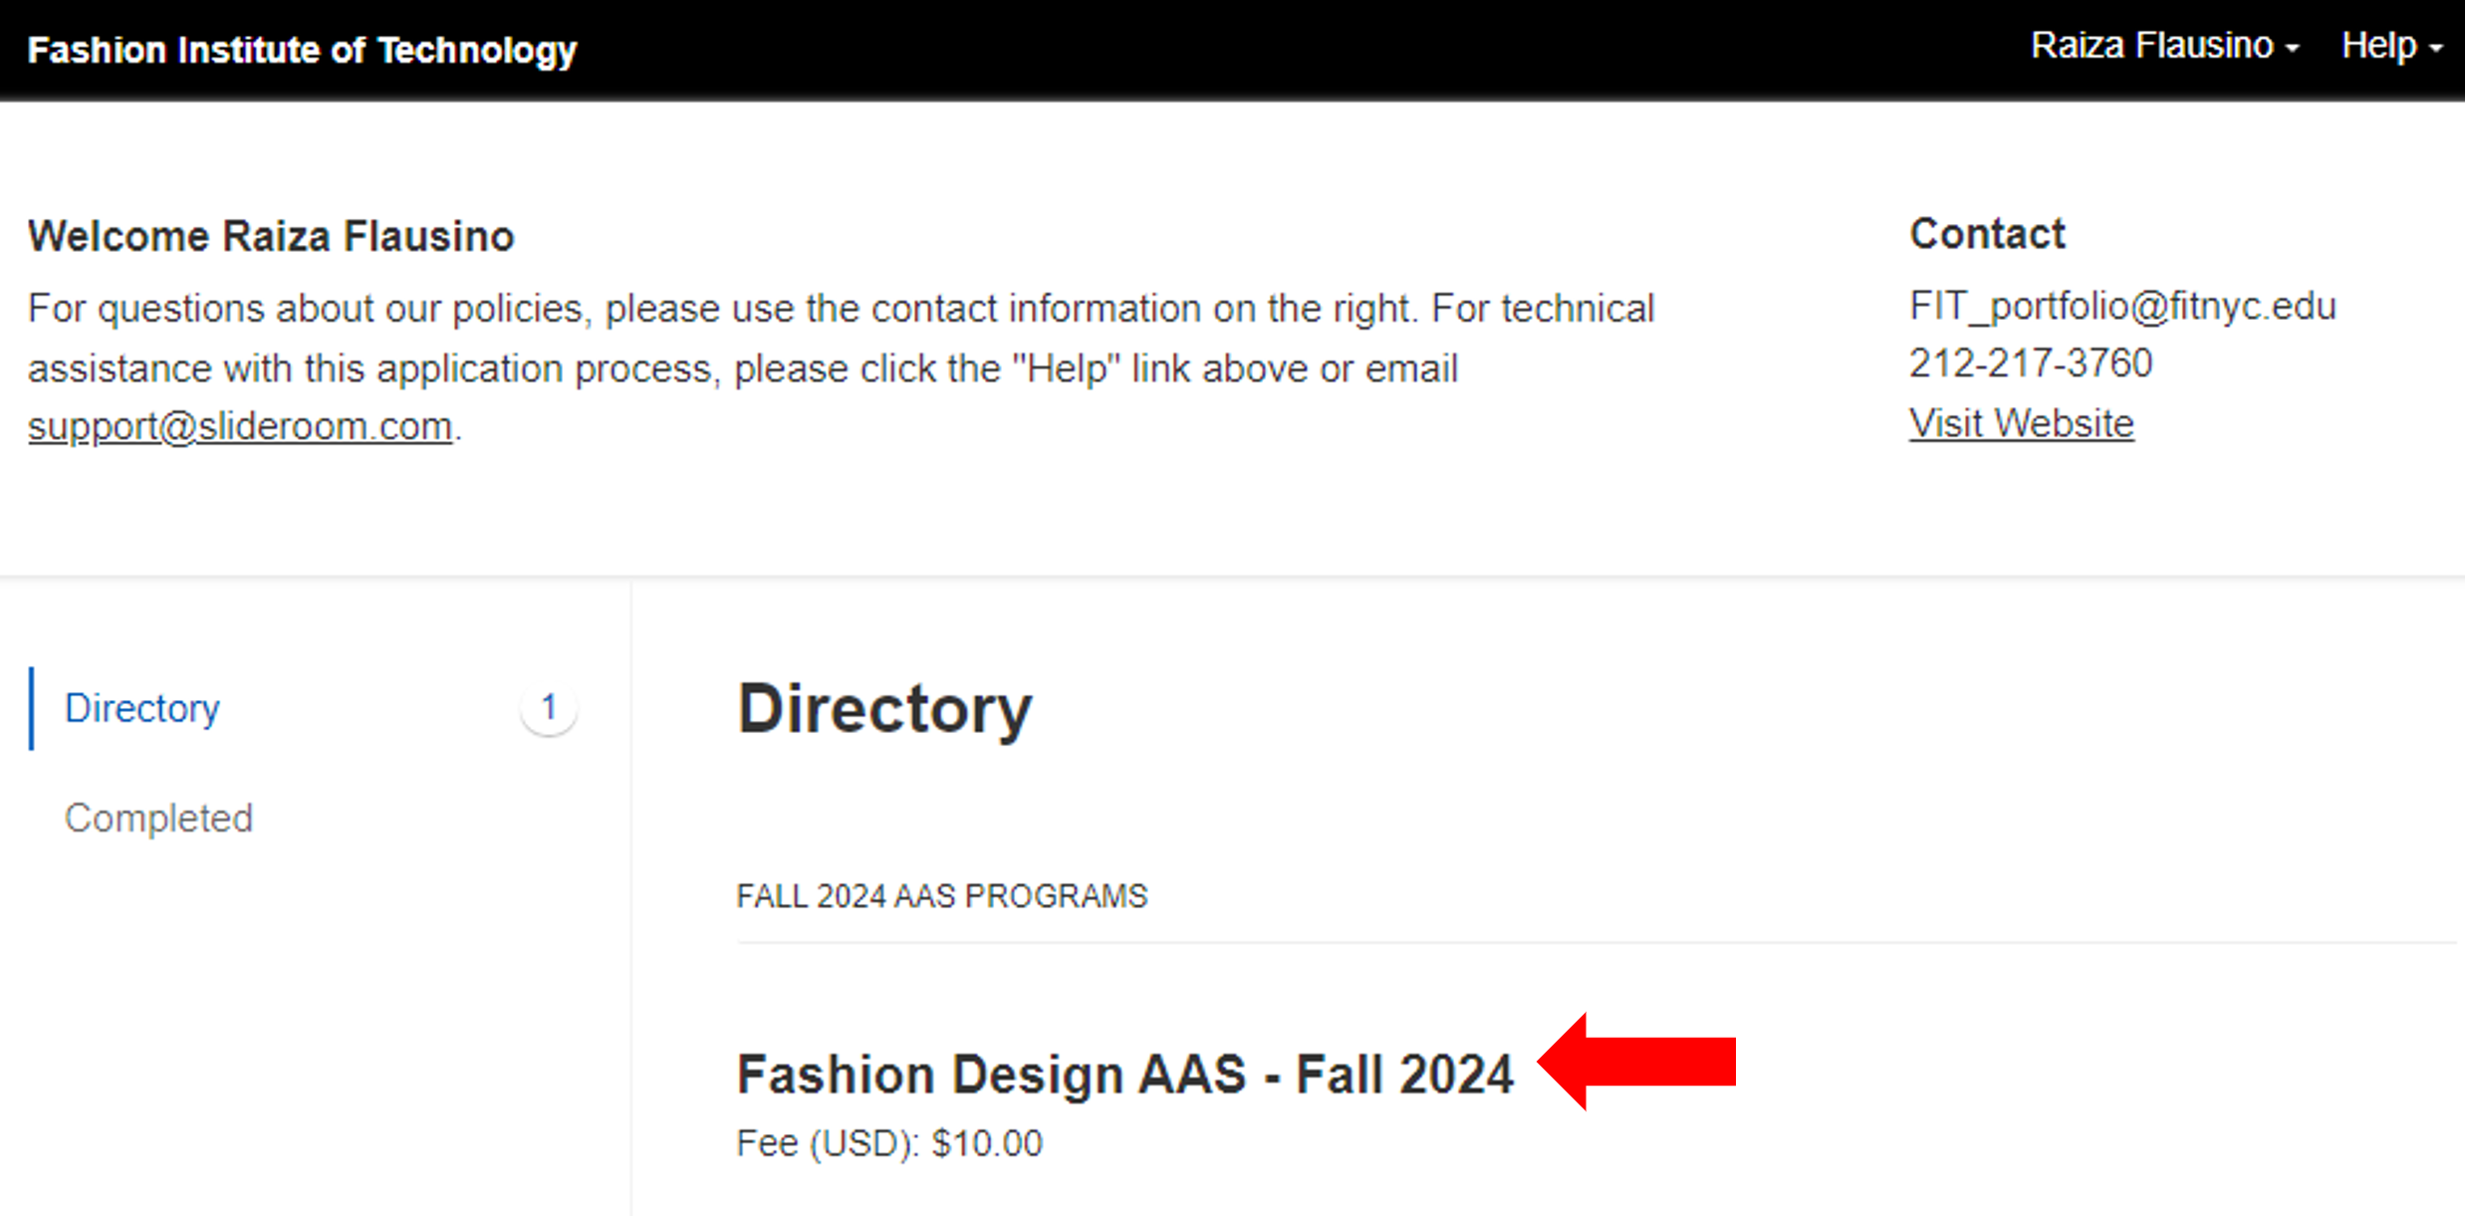Click the FIT_portfolio@fitnyc.edu contact email
The width and height of the screenshot is (2465, 1216).
coord(2121,306)
